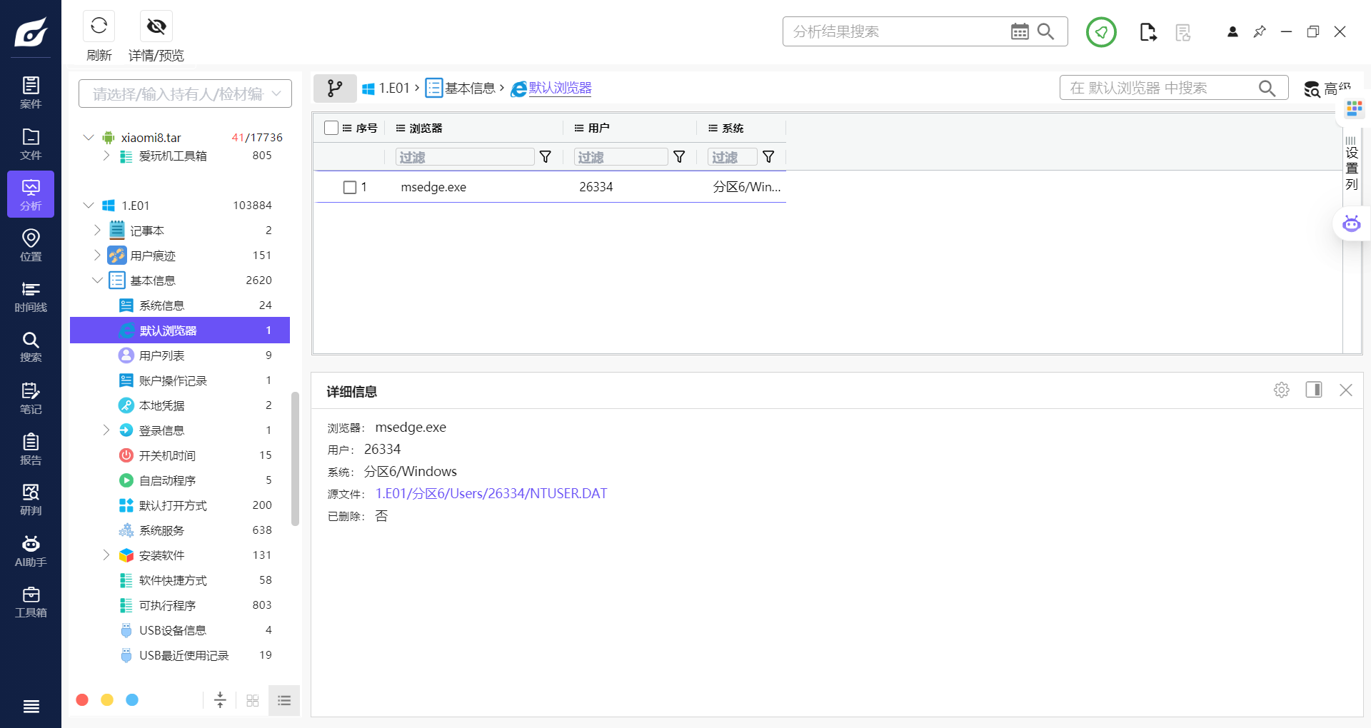Open the 报告 sidebar section
Viewport: 1371px width, 728px height.
click(x=31, y=449)
